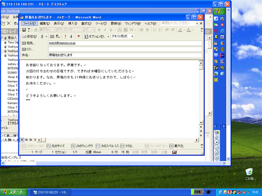Expand the attach file dropdown arrow

pos(45,36)
